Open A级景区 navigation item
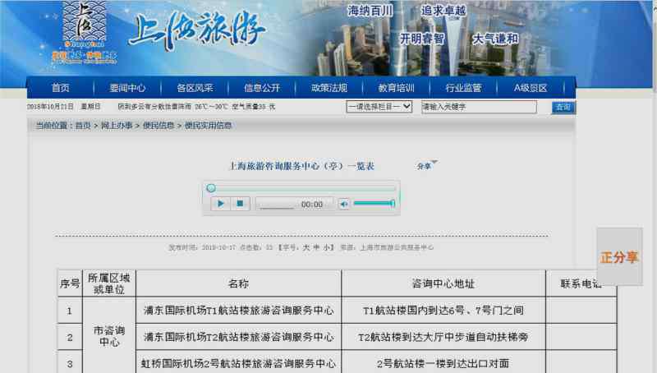657x373 pixels. coord(531,88)
